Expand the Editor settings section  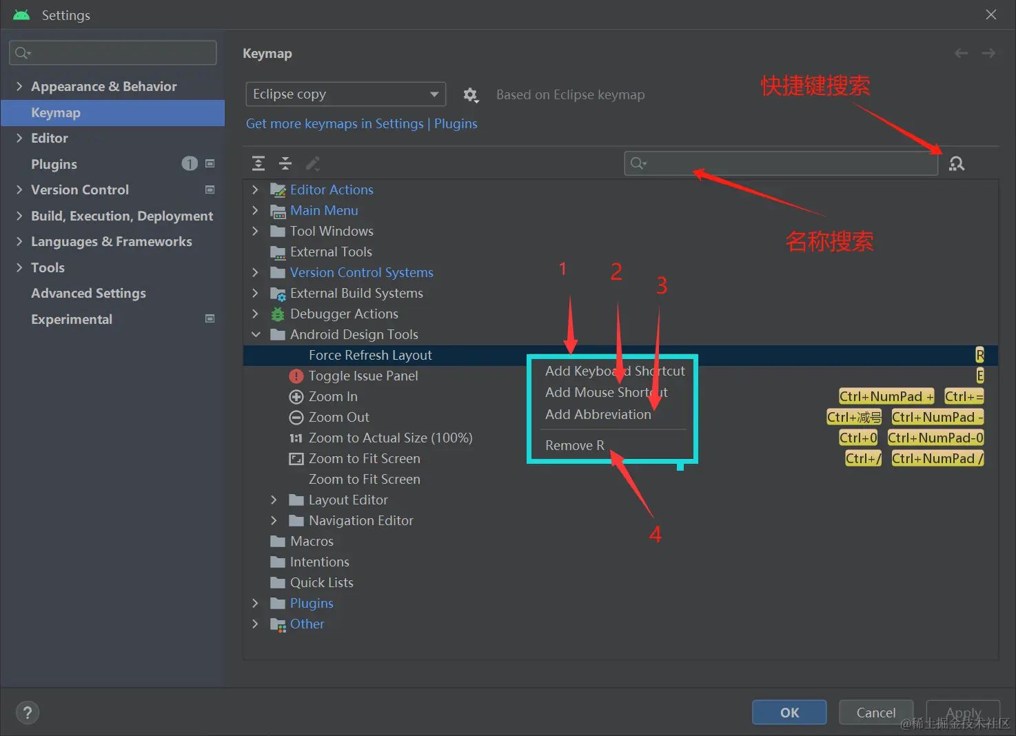pyautogui.click(x=19, y=138)
